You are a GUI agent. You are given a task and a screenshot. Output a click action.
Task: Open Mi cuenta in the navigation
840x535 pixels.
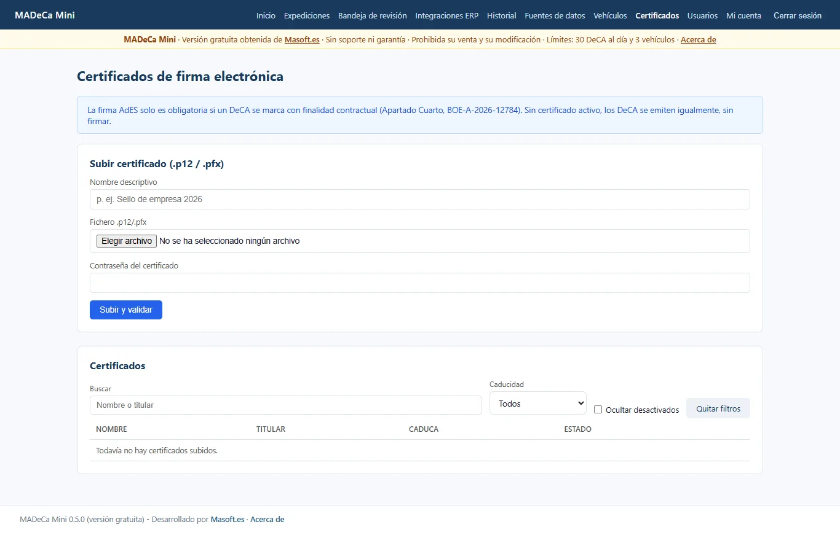click(x=743, y=15)
